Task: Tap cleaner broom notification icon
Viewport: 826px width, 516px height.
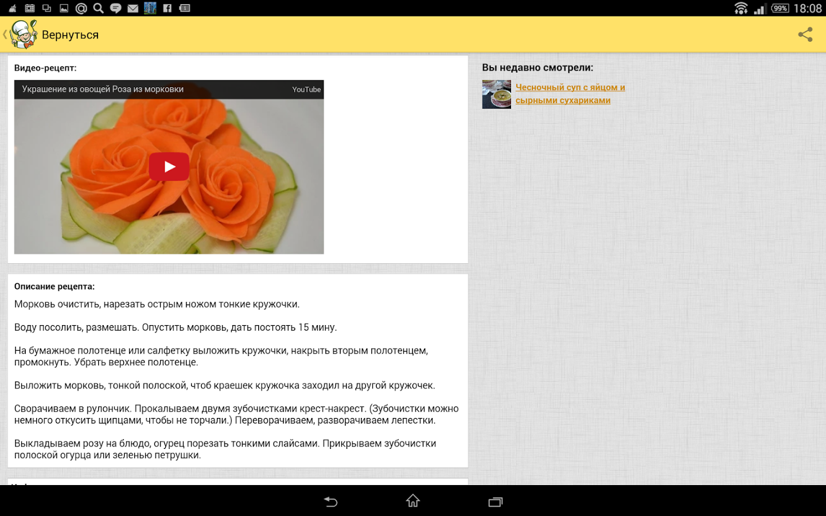Action: pyautogui.click(x=13, y=8)
